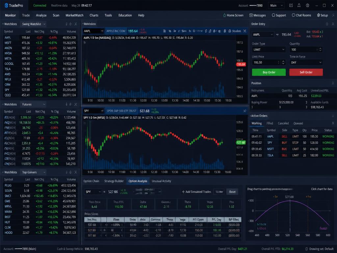The height and width of the screenshot is (253, 337).
Task: Open the Trade menu
Action: tap(26, 15)
